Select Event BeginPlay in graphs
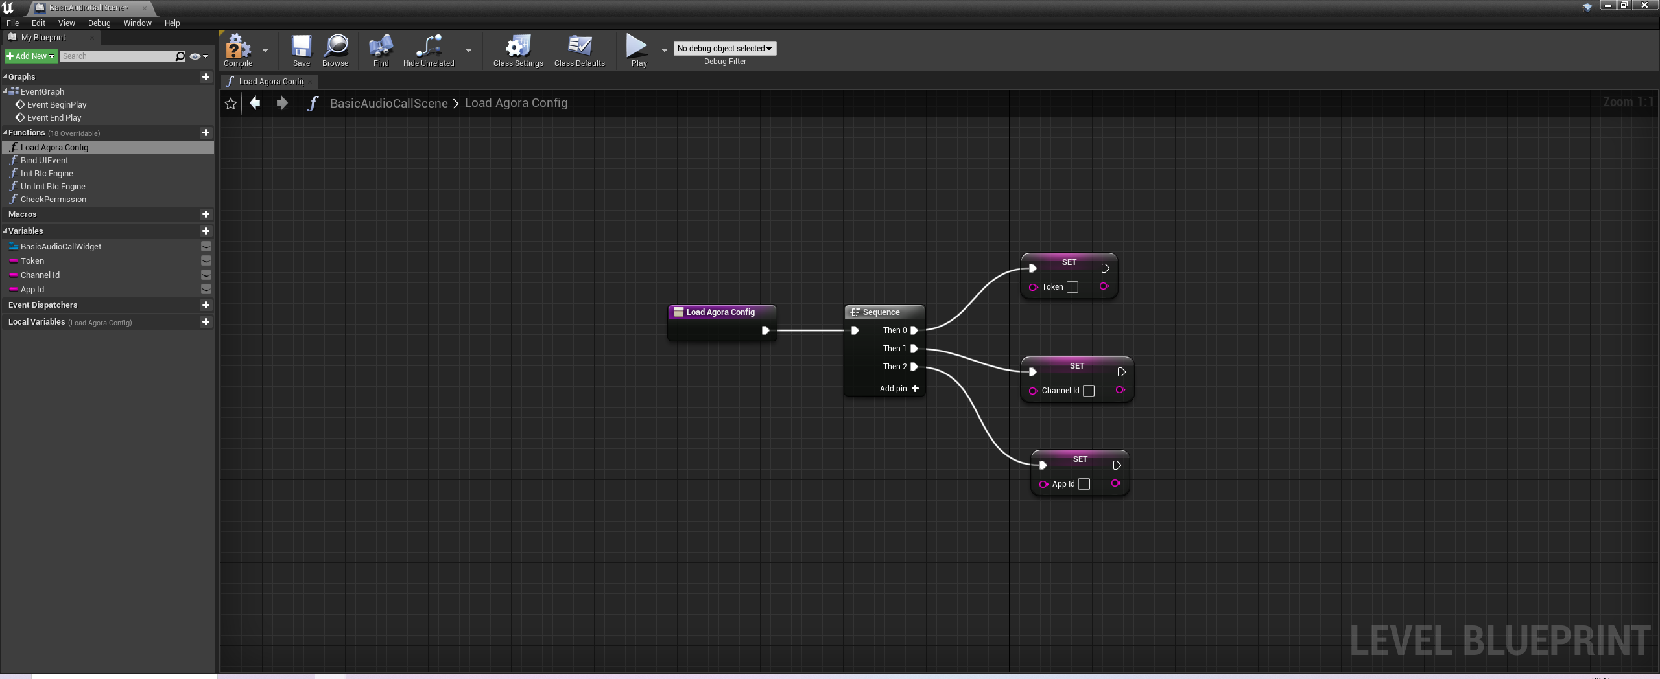The width and height of the screenshot is (1660, 679). point(56,104)
